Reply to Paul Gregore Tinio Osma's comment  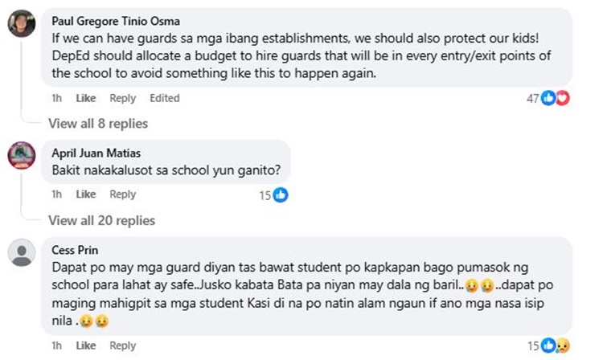pyautogui.click(x=123, y=98)
